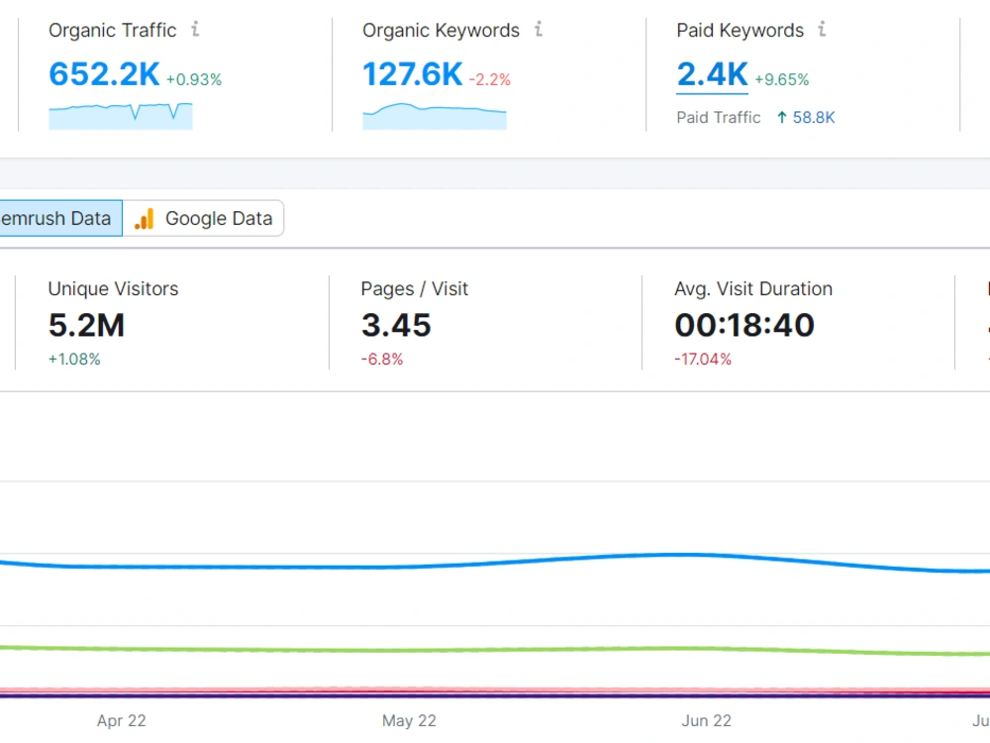Click the Apr 22 axis label

[x=121, y=721]
